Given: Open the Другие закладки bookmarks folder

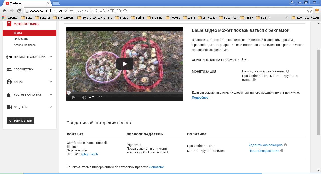Looking at the screenshot, I should tap(305, 18).
